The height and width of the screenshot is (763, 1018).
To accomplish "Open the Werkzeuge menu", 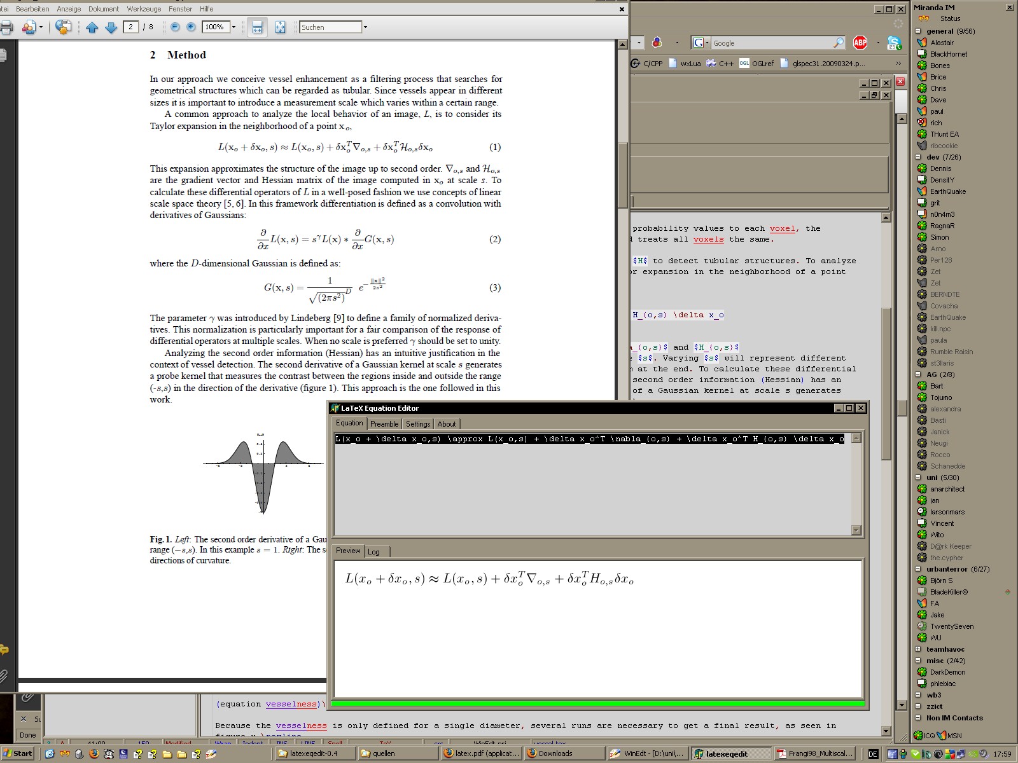I will point(144,9).
